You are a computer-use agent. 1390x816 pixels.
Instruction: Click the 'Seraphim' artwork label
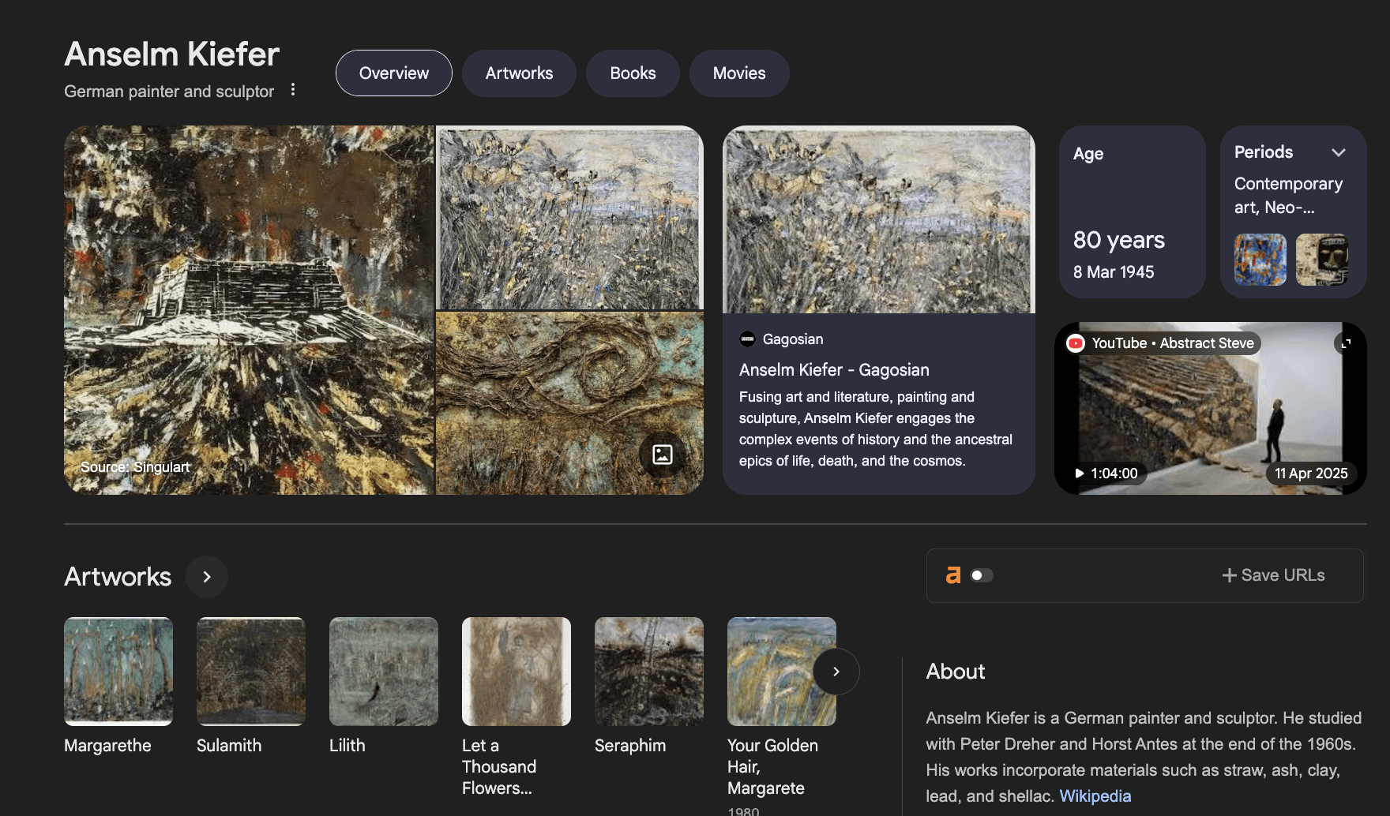click(x=630, y=746)
